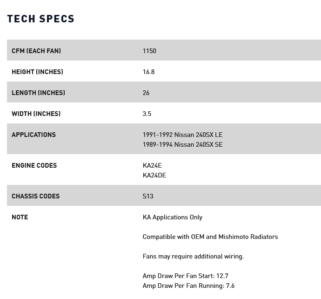Select the KA24DE engine code

154,175
